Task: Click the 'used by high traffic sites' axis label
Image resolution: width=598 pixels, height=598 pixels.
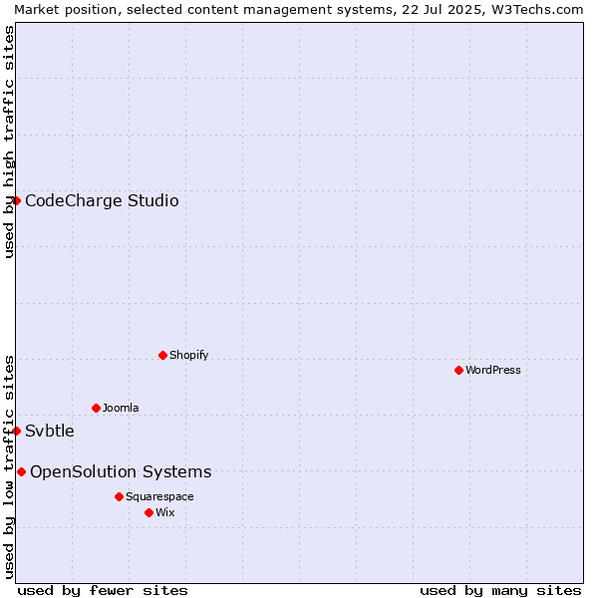Action: click(x=8, y=142)
